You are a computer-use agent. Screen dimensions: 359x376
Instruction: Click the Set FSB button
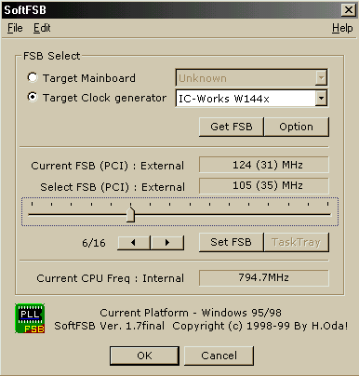(x=232, y=242)
